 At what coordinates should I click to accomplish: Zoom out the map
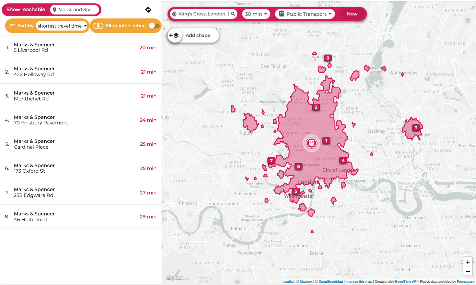(468, 272)
